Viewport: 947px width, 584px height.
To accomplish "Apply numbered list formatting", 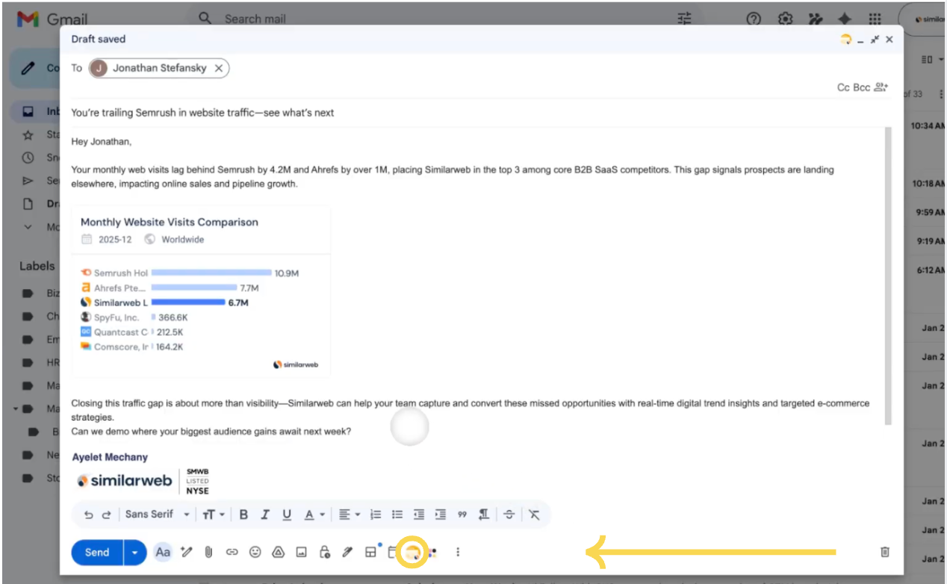I will 376,515.
